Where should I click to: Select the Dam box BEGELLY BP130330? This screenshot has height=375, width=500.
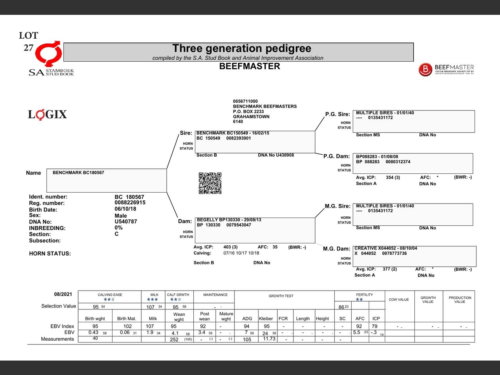[x=255, y=230]
